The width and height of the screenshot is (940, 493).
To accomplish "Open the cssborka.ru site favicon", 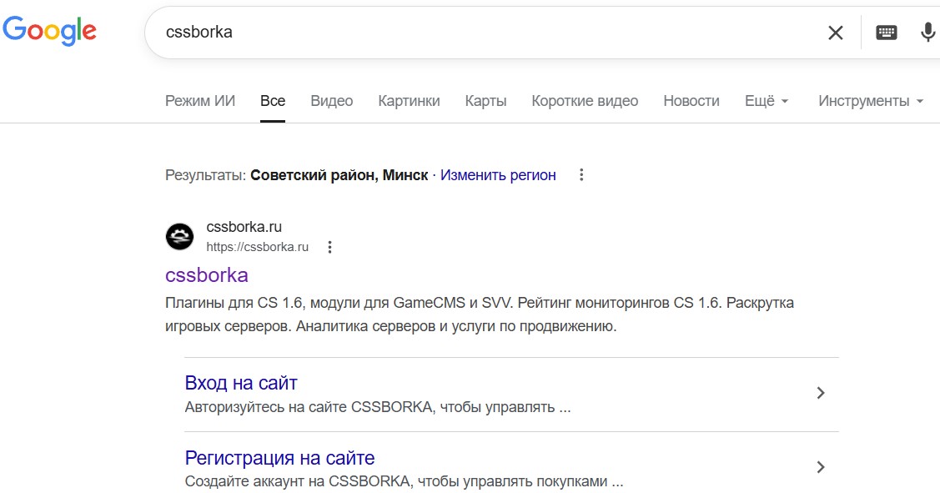I will (178, 236).
